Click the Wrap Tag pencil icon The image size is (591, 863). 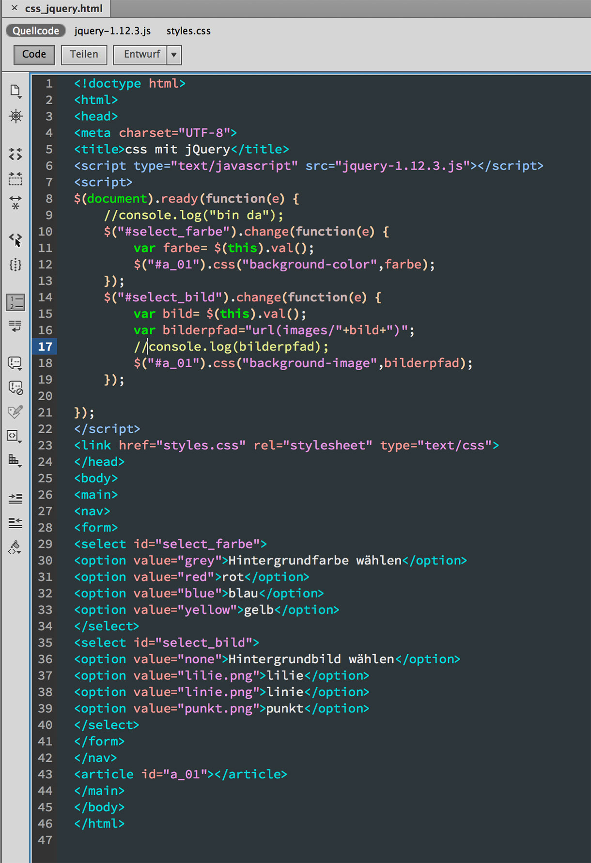[16, 411]
